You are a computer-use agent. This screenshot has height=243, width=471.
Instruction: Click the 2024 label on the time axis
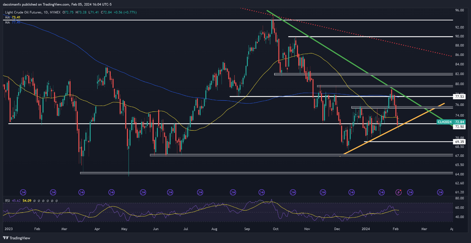[x=366, y=229]
